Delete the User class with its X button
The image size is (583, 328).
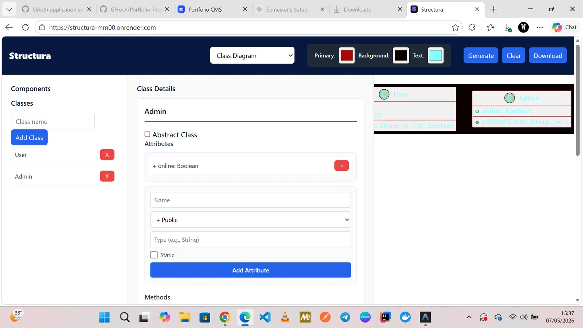pos(107,155)
